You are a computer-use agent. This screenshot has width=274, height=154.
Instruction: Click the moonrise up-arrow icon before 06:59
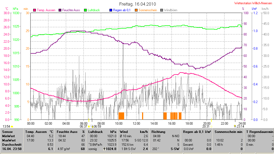click(x=93, y=127)
